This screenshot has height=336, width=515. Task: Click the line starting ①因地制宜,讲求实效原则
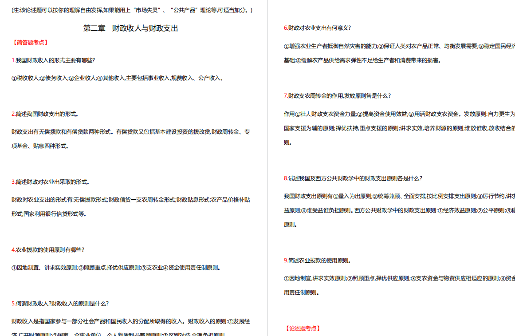(x=399, y=278)
